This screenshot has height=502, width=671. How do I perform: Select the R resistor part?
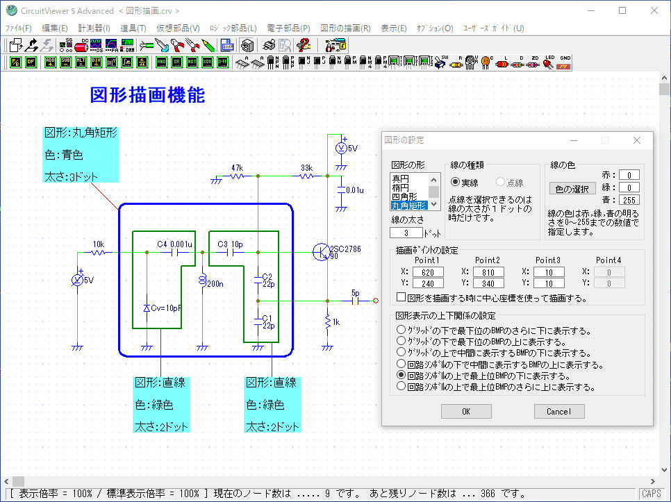pyautogui.click(x=456, y=62)
